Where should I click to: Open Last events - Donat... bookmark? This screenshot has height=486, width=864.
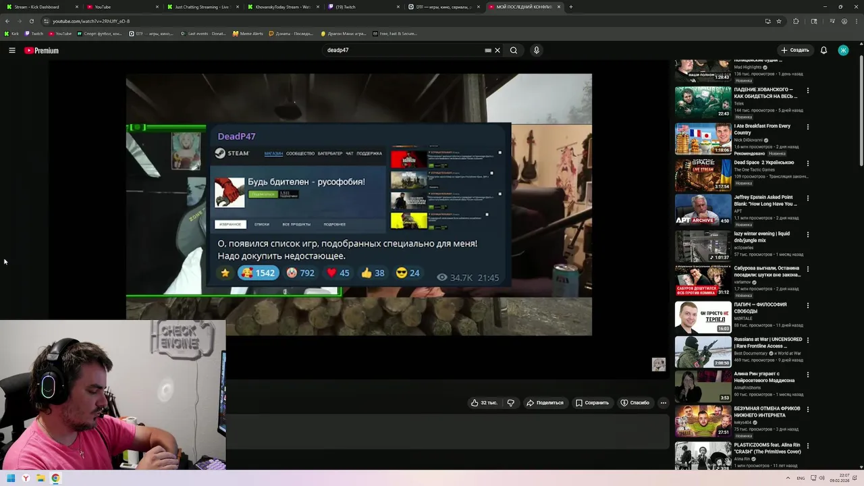(x=203, y=33)
